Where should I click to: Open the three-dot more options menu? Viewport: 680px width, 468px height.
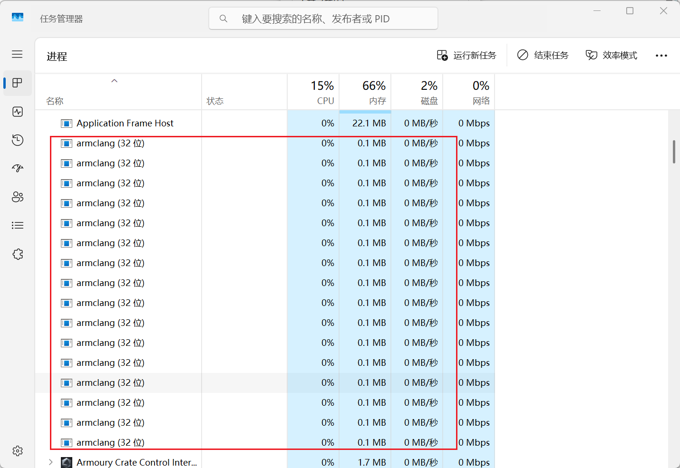coord(661,56)
